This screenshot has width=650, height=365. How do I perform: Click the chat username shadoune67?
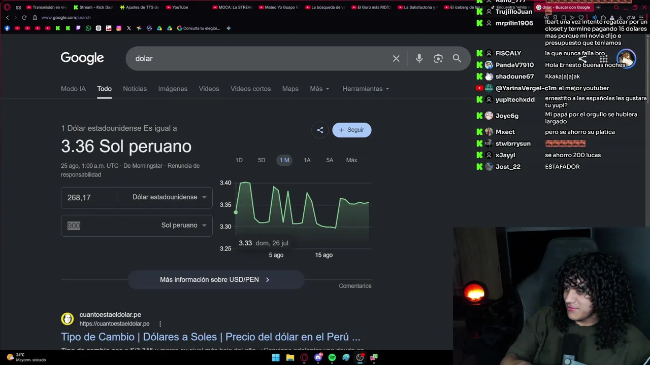(514, 77)
